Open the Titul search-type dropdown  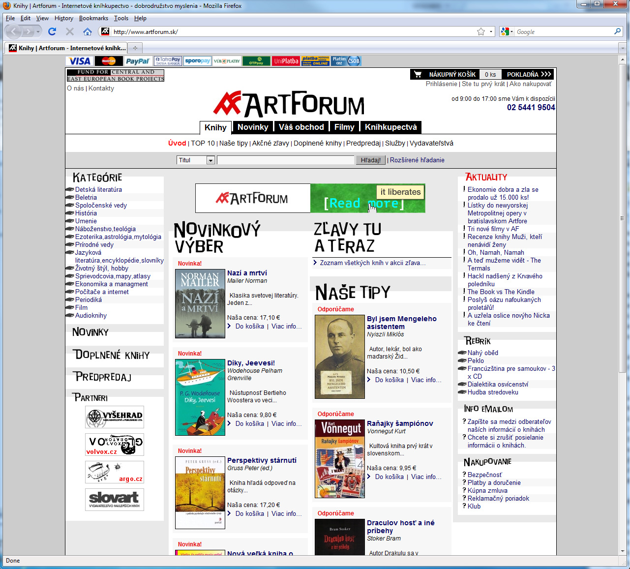[x=196, y=160]
